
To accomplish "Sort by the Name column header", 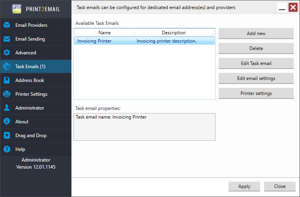I will [104, 33].
